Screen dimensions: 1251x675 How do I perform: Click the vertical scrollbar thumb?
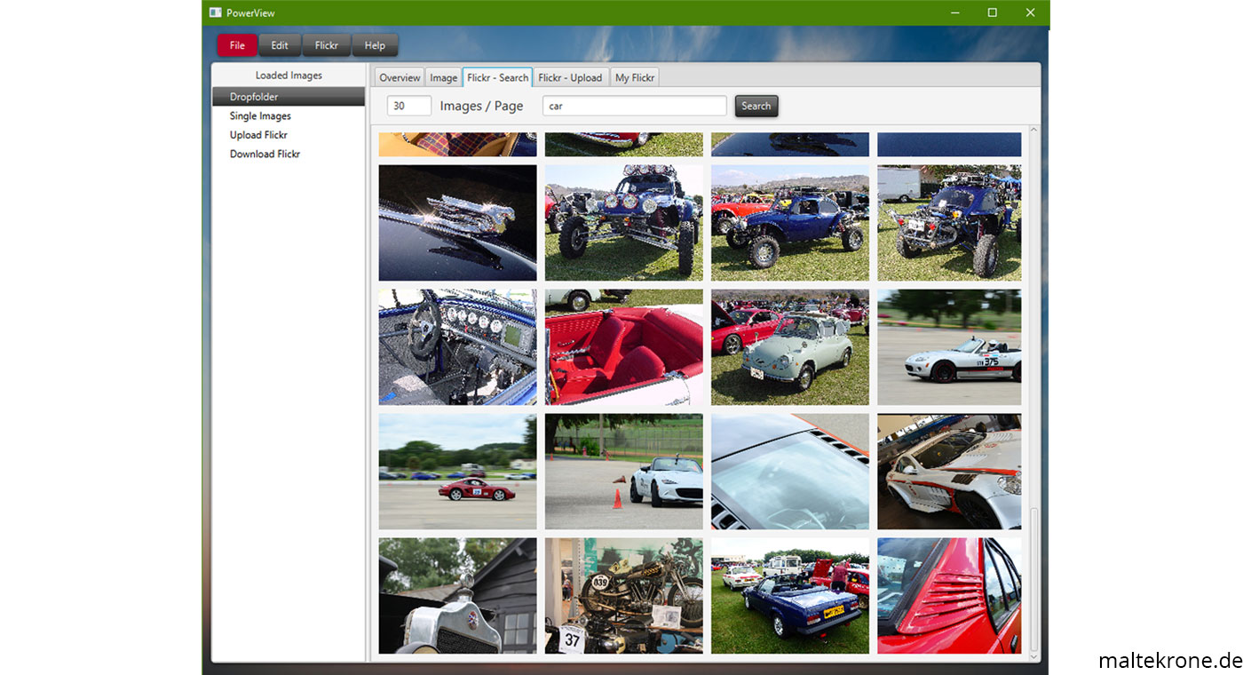[1033, 579]
